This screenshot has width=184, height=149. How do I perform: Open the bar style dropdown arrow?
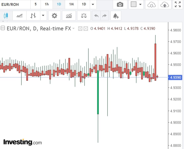pyautogui.click(x=43, y=16)
